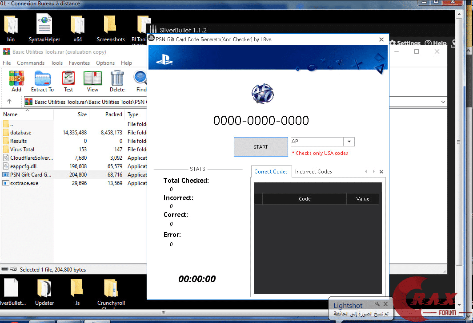Select PSN Gift Card G... file row
Image resolution: width=473 pixels, height=323 pixels.
coord(74,175)
